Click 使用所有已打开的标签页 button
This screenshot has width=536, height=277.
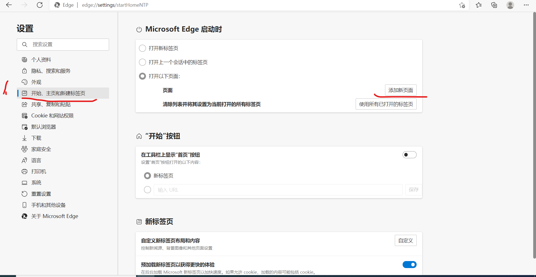[x=386, y=104]
